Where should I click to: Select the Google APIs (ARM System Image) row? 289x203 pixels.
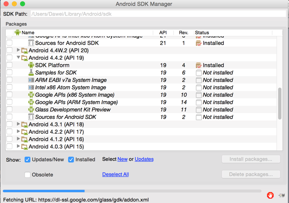[141, 102]
